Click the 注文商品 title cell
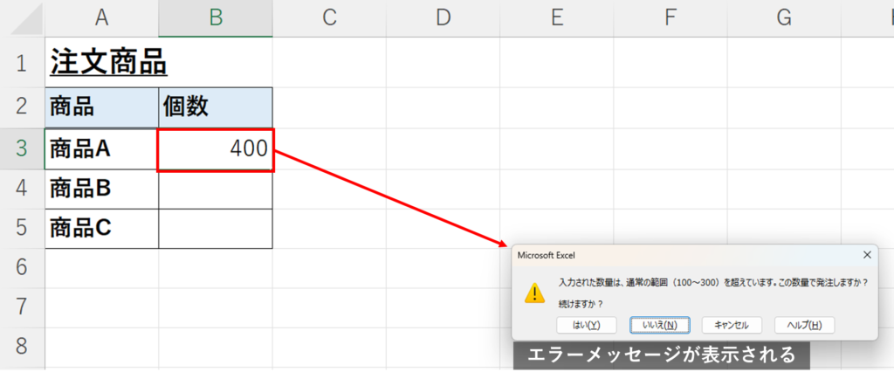Image resolution: width=894 pixels, height=379 pixels. point(101,63)
